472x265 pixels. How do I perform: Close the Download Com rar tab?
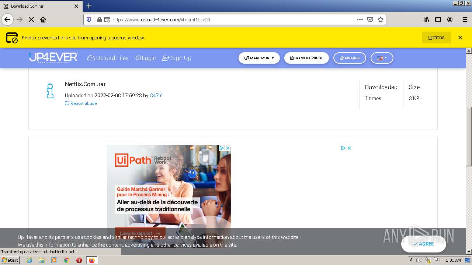[76, 6]
